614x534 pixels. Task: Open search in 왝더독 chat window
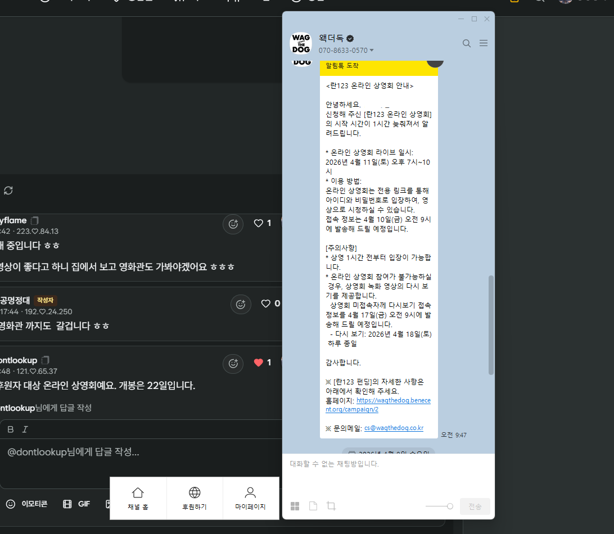[x=466, y=43]
